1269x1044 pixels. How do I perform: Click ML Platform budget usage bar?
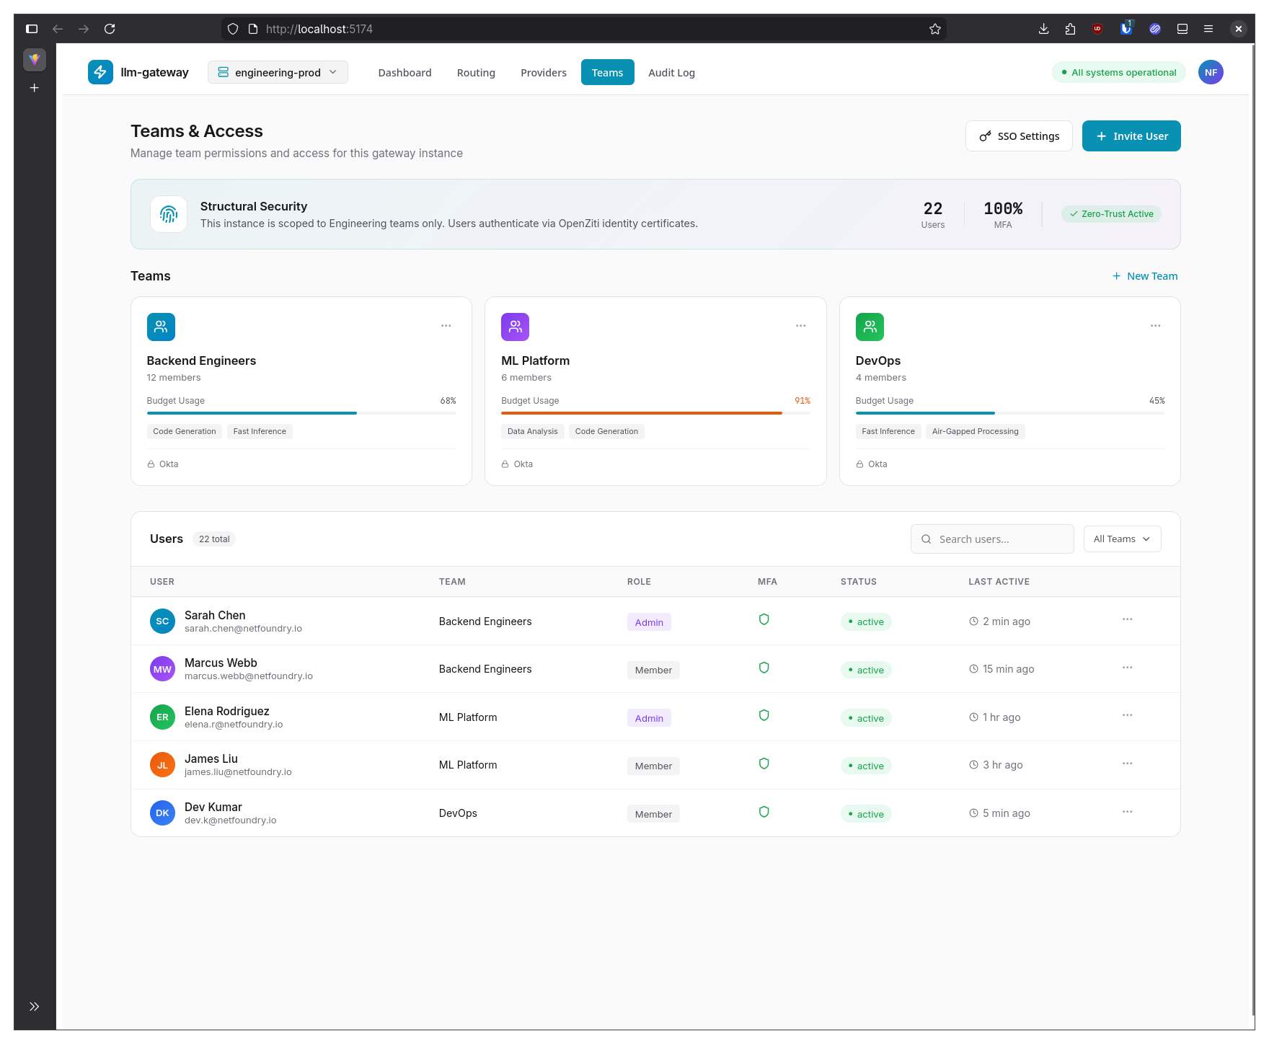tap(655, 413)
